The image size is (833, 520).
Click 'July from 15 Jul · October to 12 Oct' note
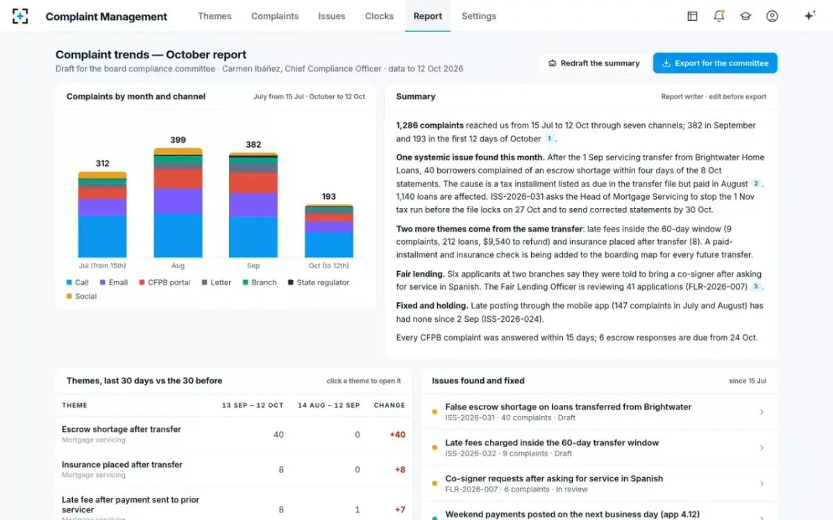pos(309,97)
